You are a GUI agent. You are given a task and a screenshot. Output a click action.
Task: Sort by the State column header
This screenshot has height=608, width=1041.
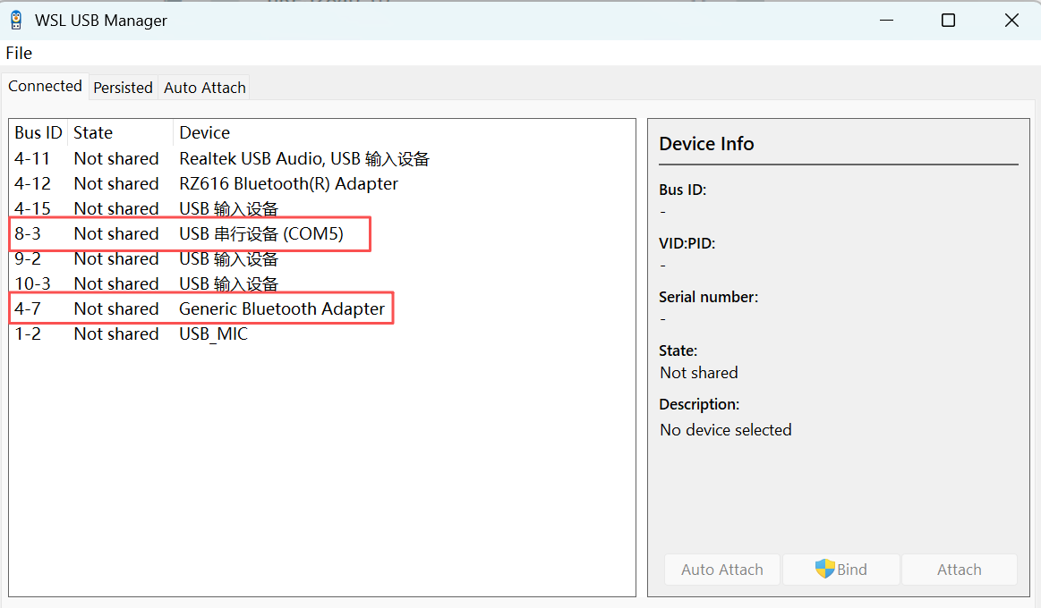pos(93,132)
